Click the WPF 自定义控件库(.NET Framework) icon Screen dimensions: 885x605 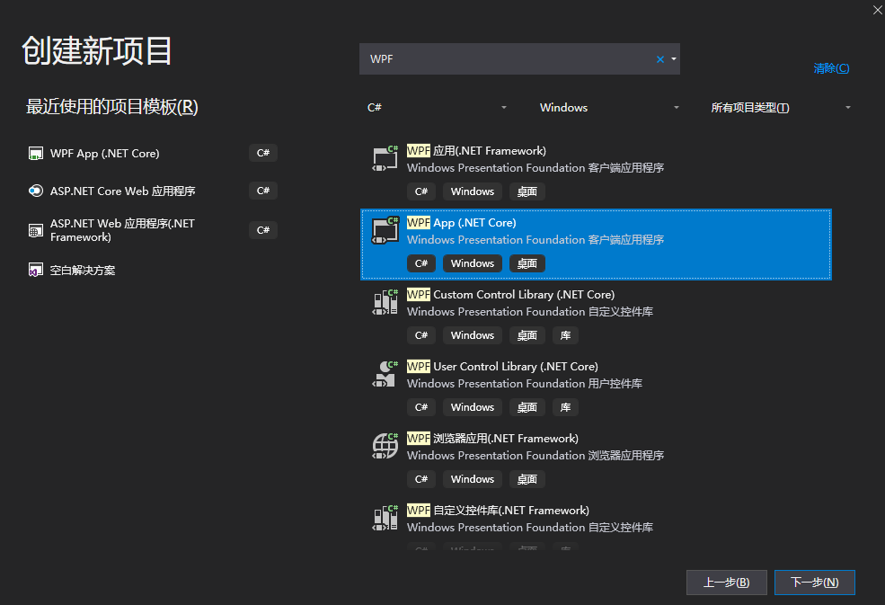385,517
